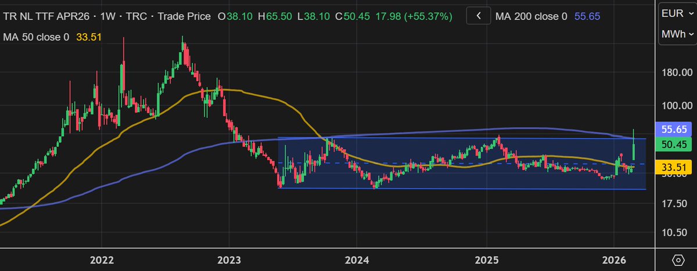Select the MA 200 close 0 indicator label
Viewport: 697px width, 271px height.
coord(531,17)
